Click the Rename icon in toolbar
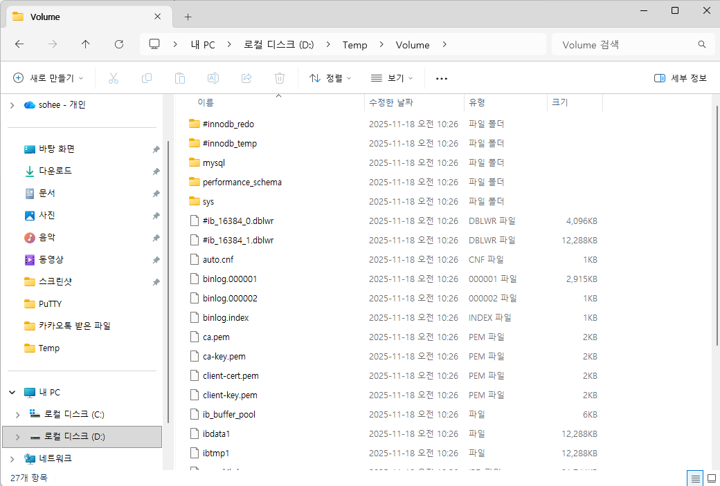 pos(213,78)
